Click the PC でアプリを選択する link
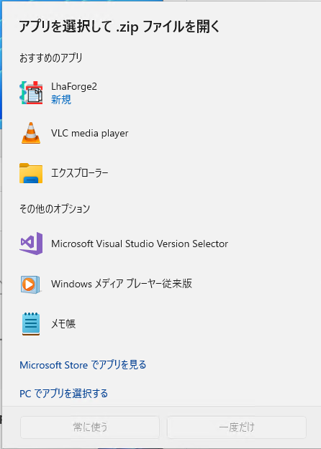Image resolution: width=321 pixels, height=449 pixels. click(63, 394)
